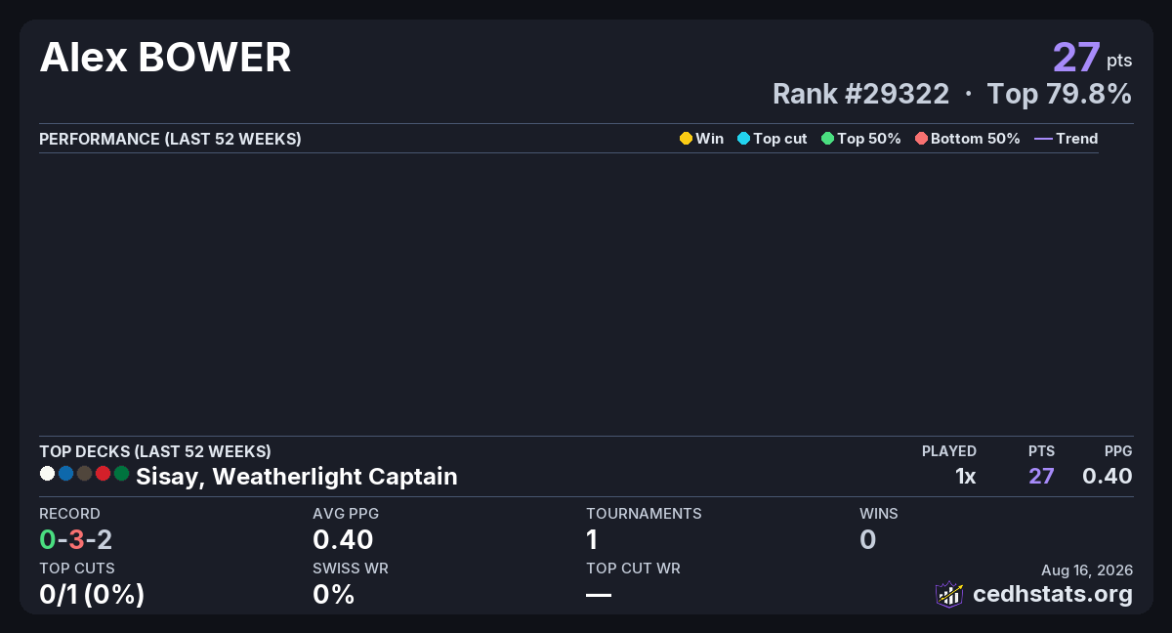Click the white mana color dot

[x=47, y=474]
